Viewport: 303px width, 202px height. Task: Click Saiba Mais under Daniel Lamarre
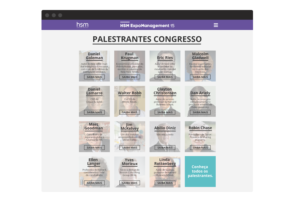coord(94,112)
